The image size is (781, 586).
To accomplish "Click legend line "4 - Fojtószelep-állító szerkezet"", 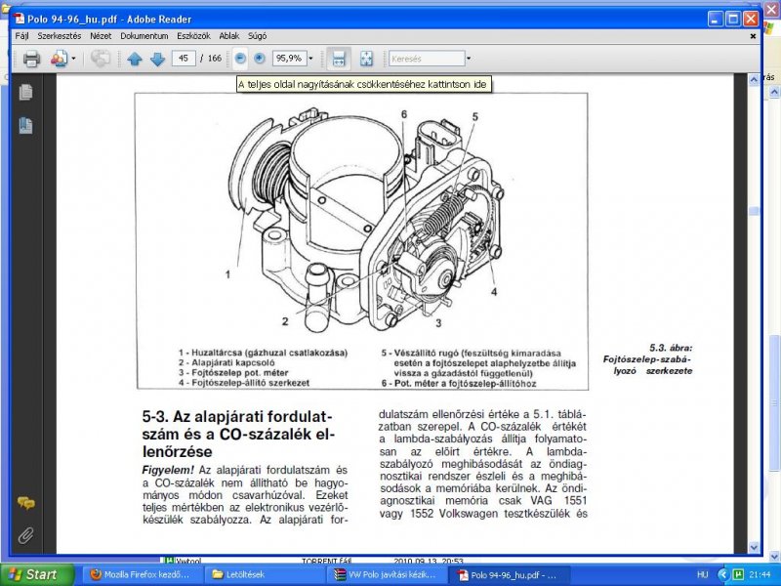I will coord(244,383).
